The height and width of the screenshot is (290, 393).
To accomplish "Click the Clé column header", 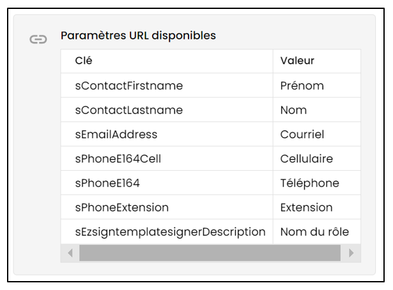I will [x=167, y=61].
